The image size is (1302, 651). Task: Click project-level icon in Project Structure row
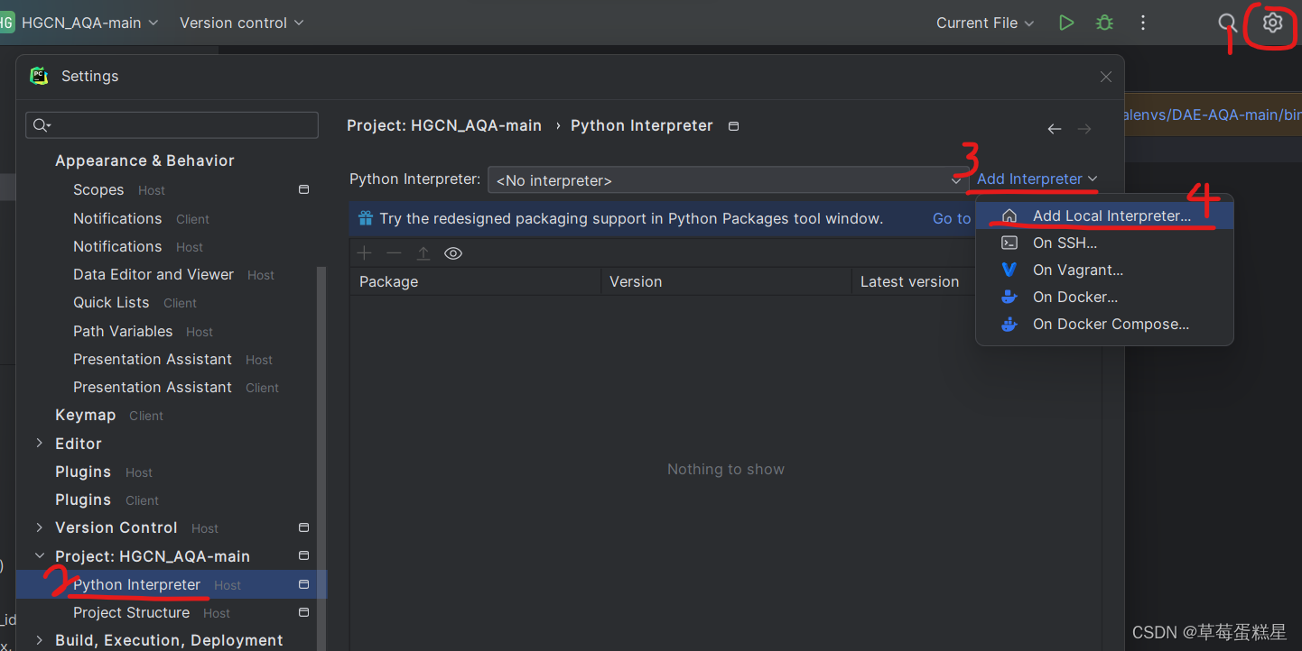click(303, 612)
